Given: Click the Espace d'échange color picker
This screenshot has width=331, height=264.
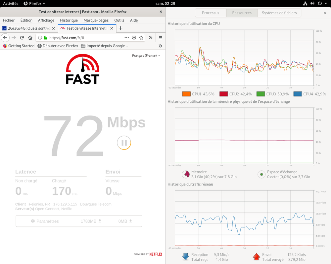Looking at the screenshot, I should coord(261,174).
